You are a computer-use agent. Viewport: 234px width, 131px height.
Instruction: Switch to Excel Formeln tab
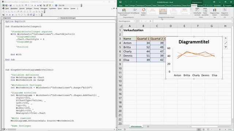148,5
